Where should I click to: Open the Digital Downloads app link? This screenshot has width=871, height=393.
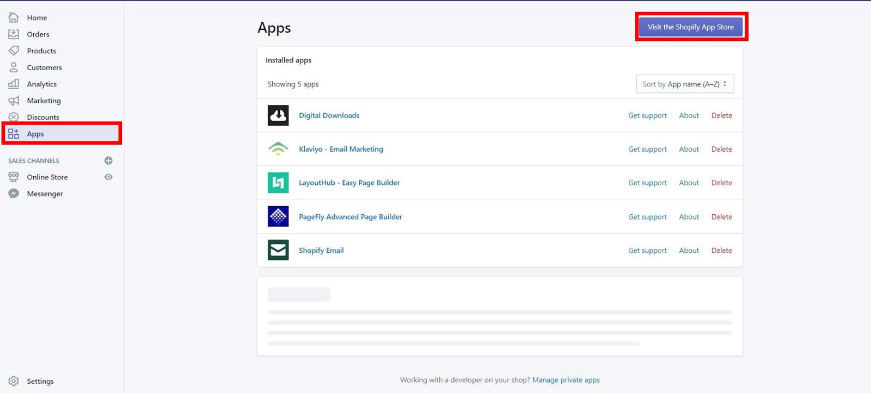click(329, 115)
